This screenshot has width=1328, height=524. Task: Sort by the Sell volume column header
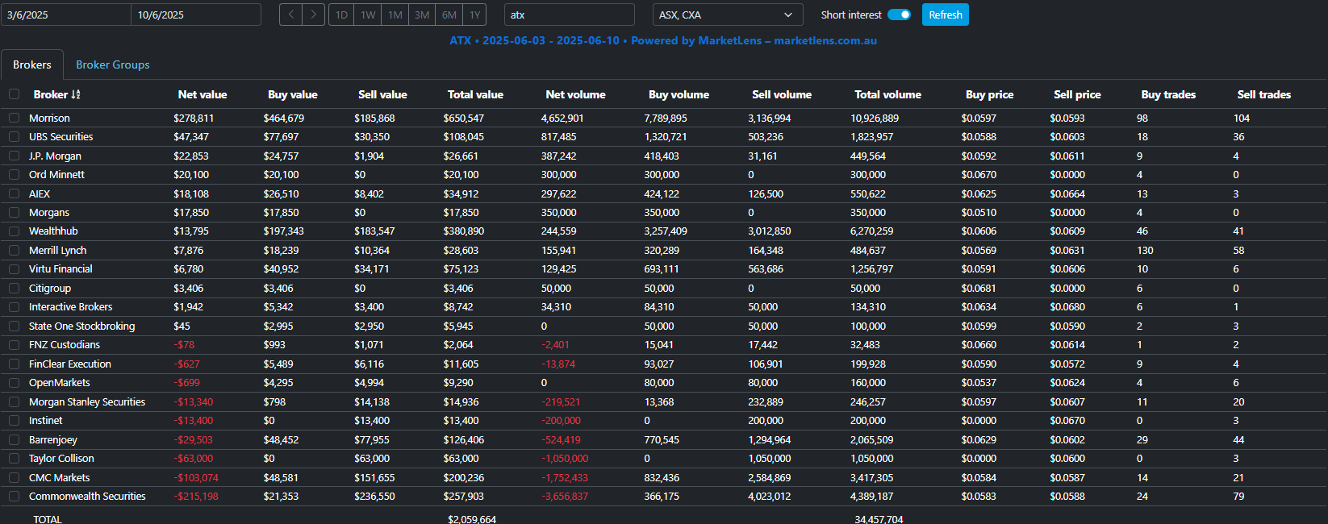click(x=782, y=94)
